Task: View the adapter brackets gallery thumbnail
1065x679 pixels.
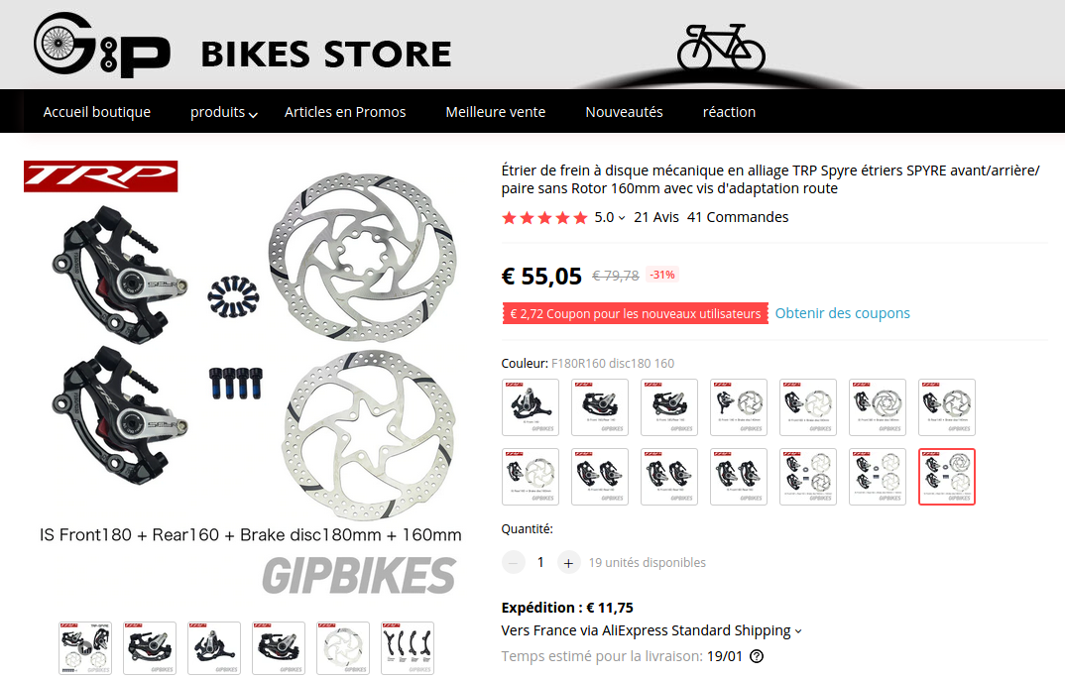Action: 408,647
